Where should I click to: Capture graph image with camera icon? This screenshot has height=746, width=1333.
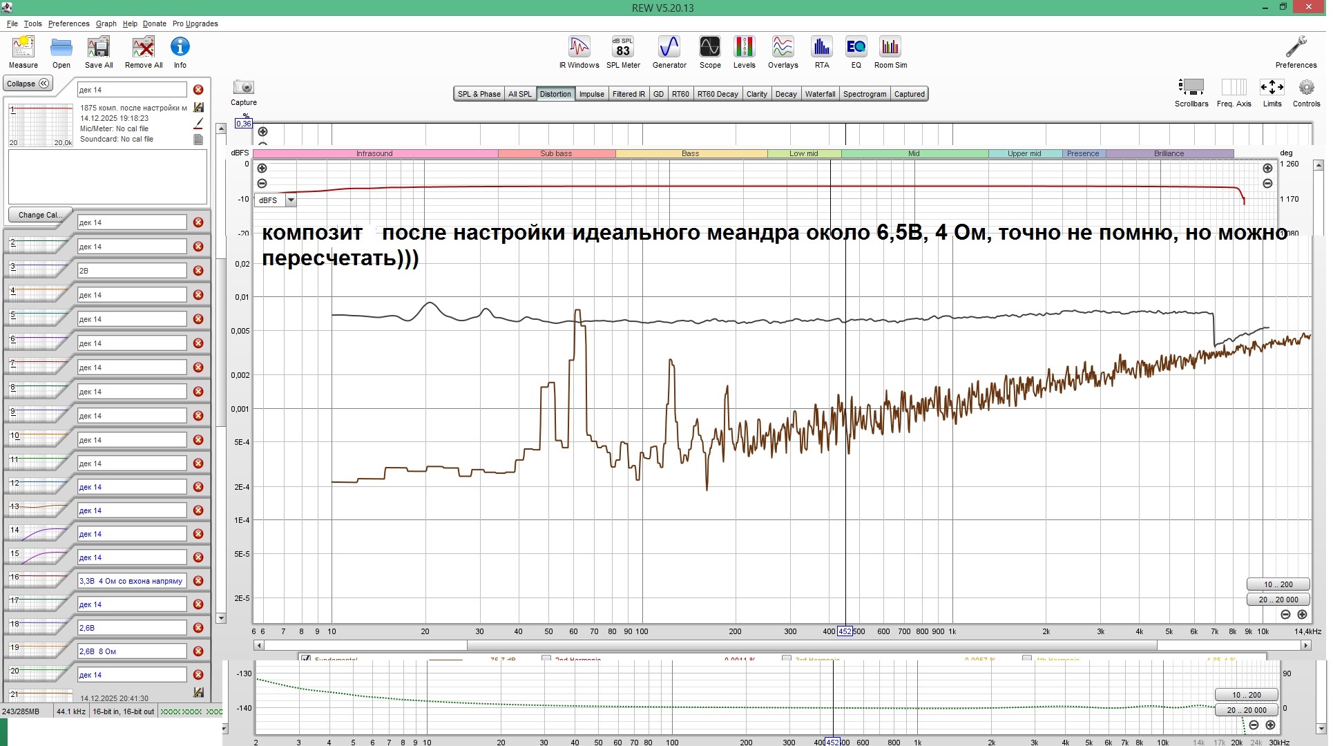tap(243, 88)
